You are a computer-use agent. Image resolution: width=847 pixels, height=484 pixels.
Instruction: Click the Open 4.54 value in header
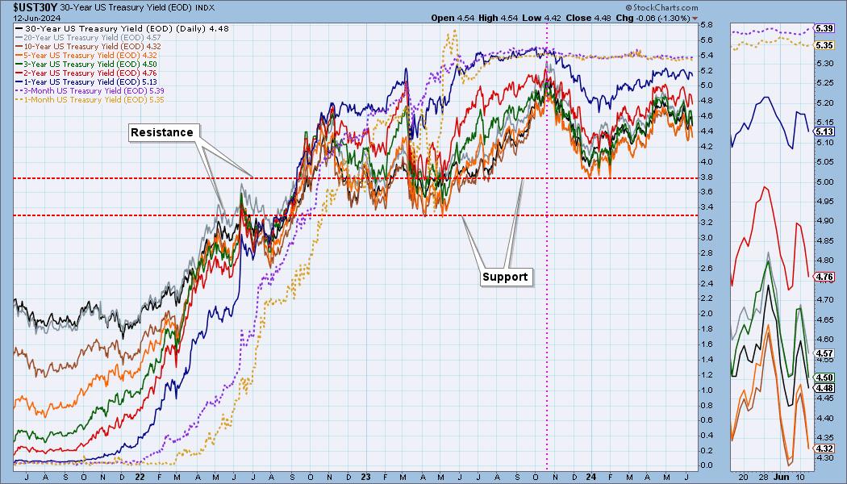click(x=453, y=18)
